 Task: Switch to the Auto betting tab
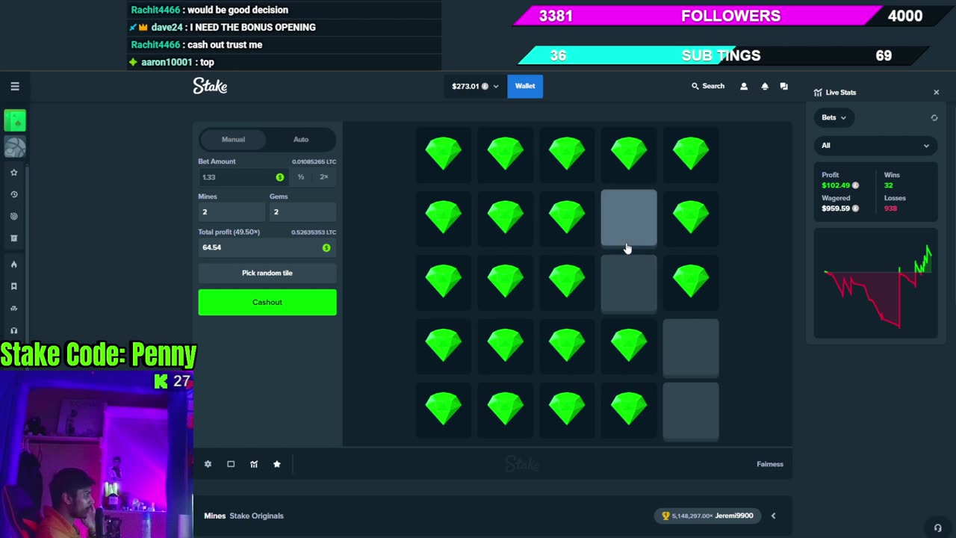[x=301, y=140]
